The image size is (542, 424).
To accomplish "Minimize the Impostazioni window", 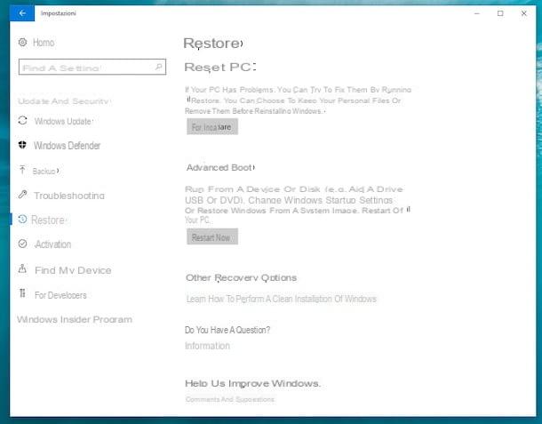I will click(477, 13).
